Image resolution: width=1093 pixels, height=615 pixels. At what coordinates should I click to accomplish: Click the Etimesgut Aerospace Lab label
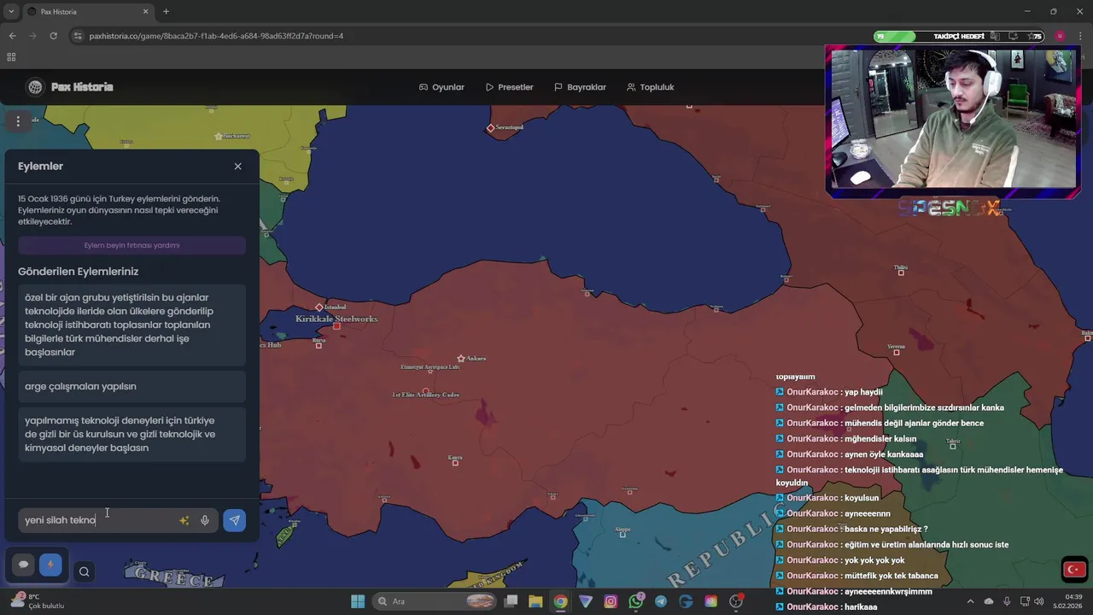click(x=430, y=367)
